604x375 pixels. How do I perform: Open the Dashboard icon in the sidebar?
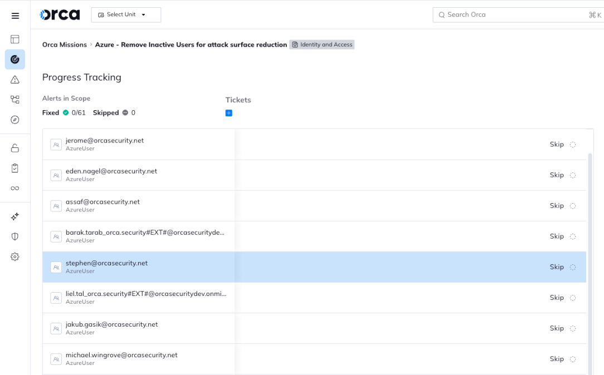14,40
